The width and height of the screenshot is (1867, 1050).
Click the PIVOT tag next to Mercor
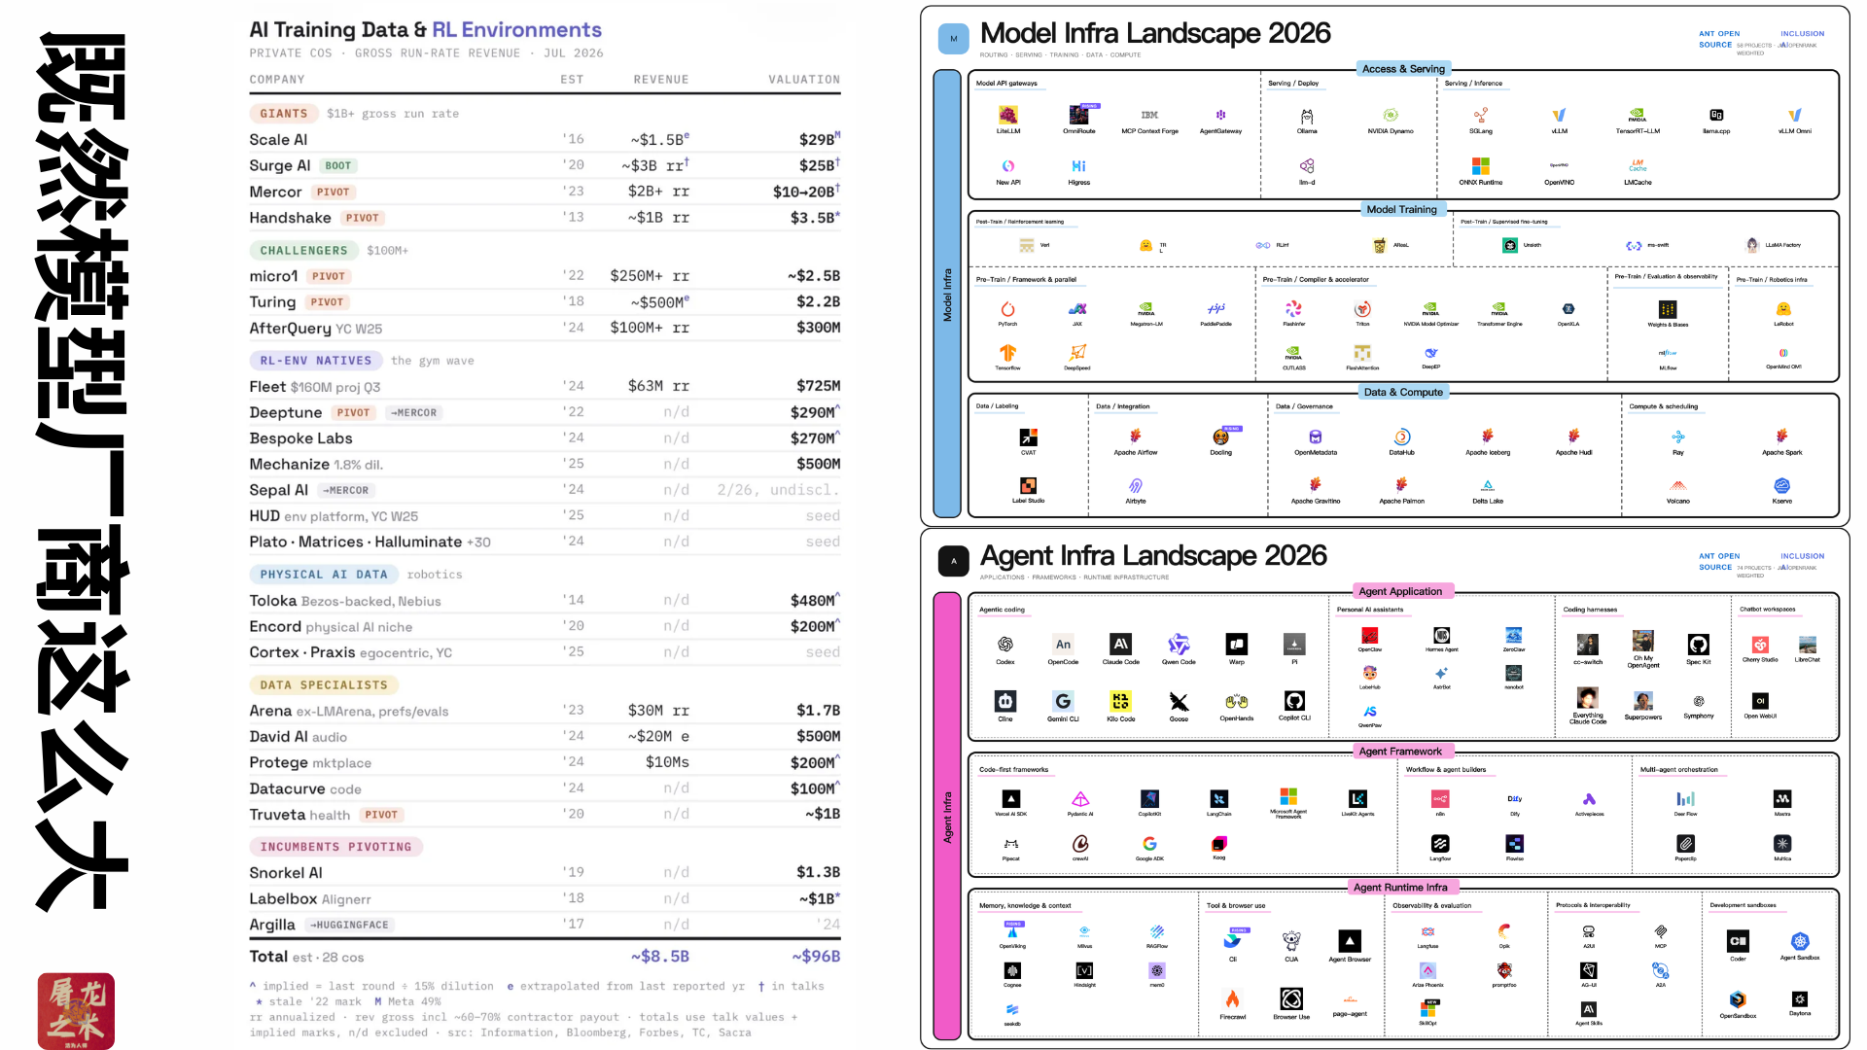(x=333, y=192)
